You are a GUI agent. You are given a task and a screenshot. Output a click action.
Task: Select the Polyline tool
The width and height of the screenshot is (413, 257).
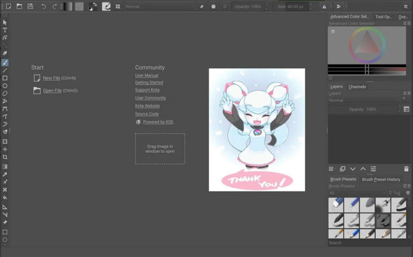point(5,101)
